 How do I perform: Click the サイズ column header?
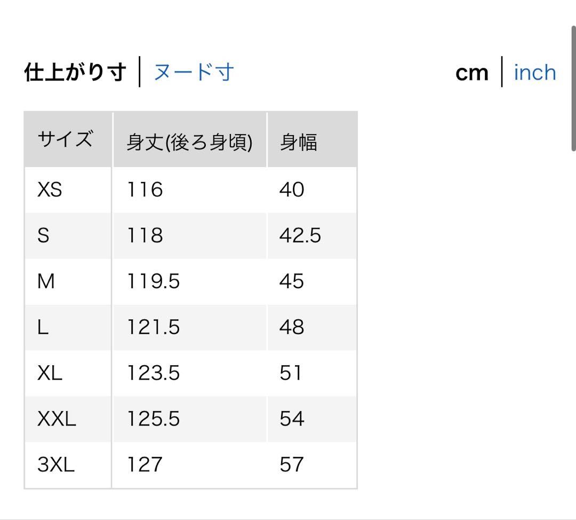[65, 140]
